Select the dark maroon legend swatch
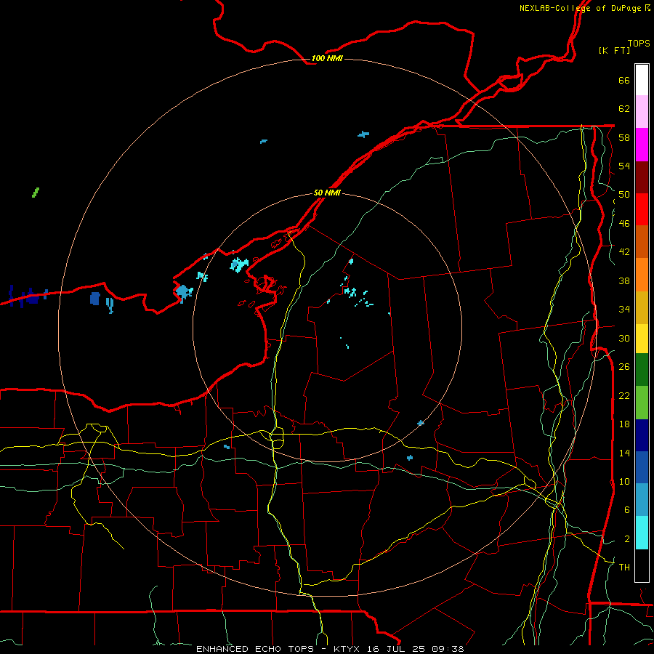The width and height of the screenshot is (654, 654). tap(642, 177)
